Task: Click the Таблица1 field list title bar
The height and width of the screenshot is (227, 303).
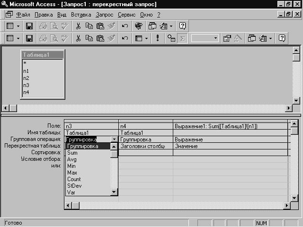Action: pos(43,55)
